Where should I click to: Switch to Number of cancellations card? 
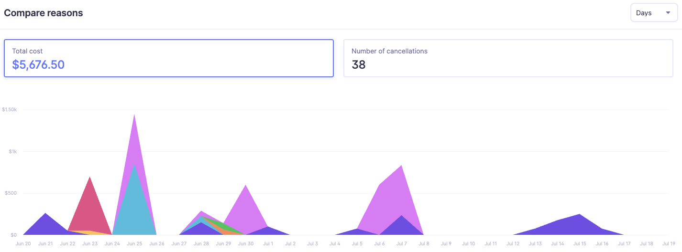pyautogui.click(x=508, y=58)
